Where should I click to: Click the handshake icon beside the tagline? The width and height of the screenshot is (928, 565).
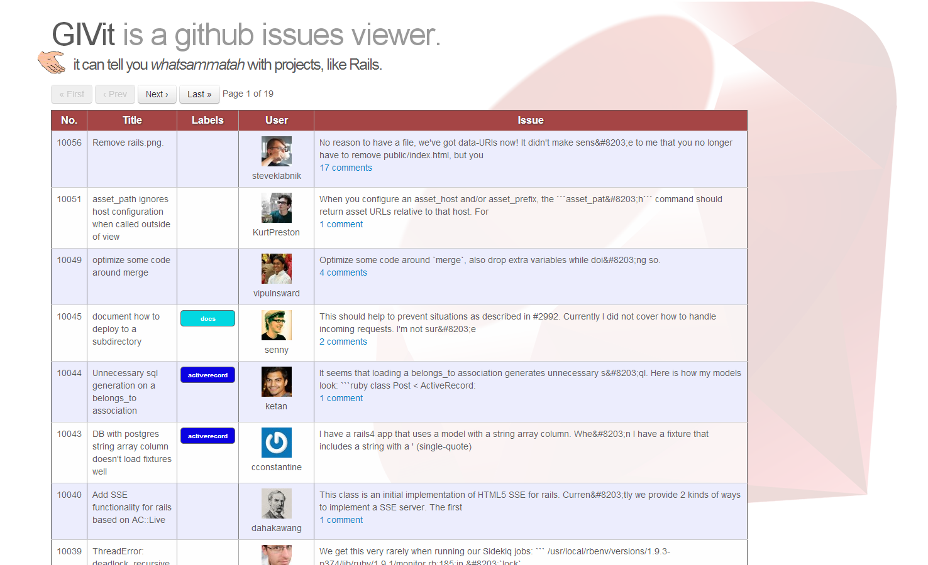tap(51, 63)
